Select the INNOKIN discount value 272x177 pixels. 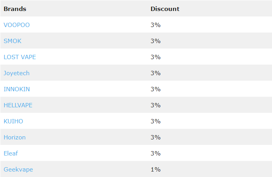pos(156,89)
